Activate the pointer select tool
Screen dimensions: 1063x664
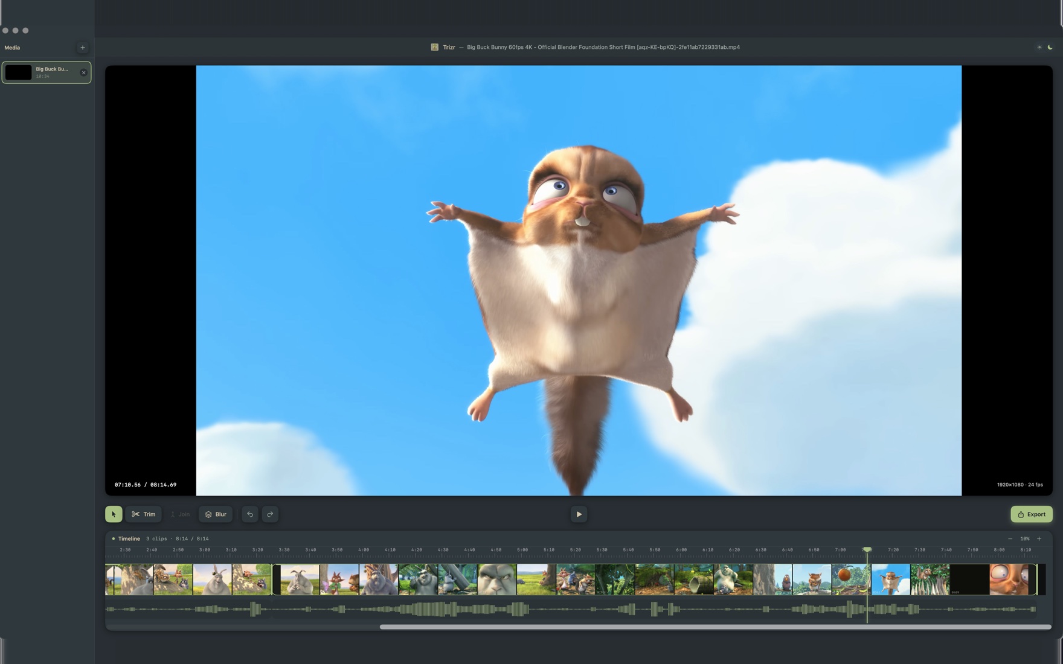coord(114,514)
